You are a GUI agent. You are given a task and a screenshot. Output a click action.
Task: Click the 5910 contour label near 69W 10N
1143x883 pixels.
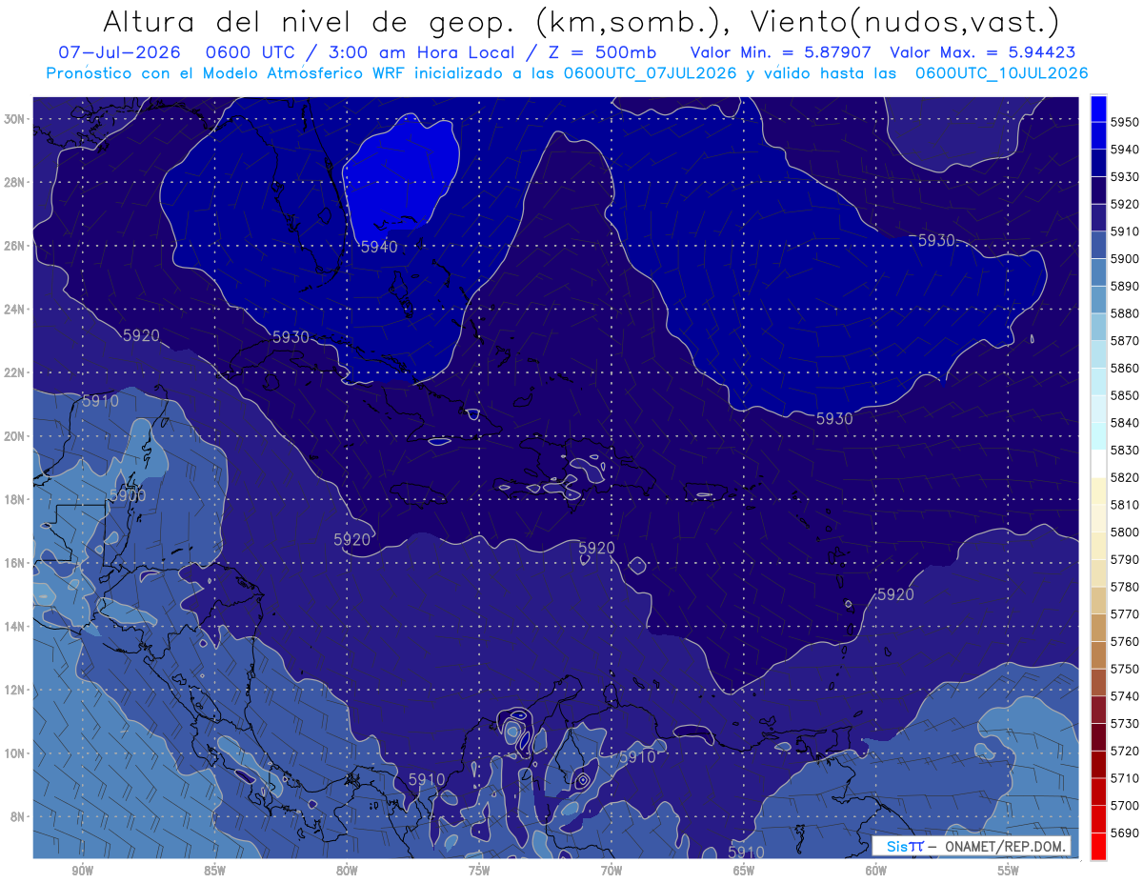[637, 756]
